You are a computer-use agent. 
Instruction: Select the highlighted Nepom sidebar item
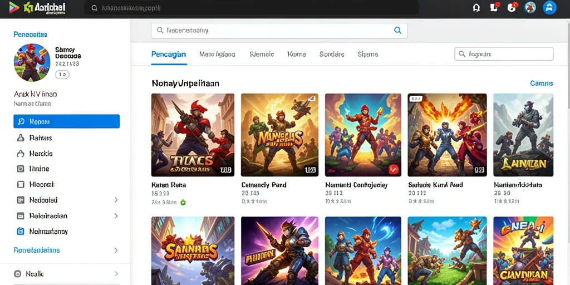[x=67, y=121]
